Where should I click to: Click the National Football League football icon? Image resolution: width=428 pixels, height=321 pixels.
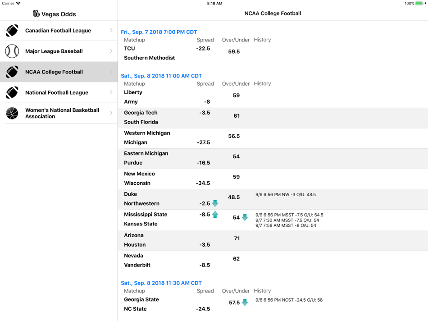click(12, 92)
